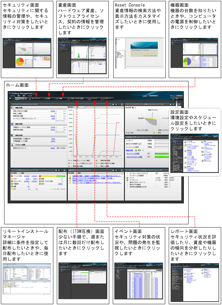Open the 実行 menu
This screenshot has width=222, height=305.
click(x=24, y=96)
